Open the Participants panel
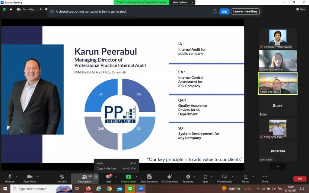Viewport: 309px width, 193px height. [x=85, y=179]
